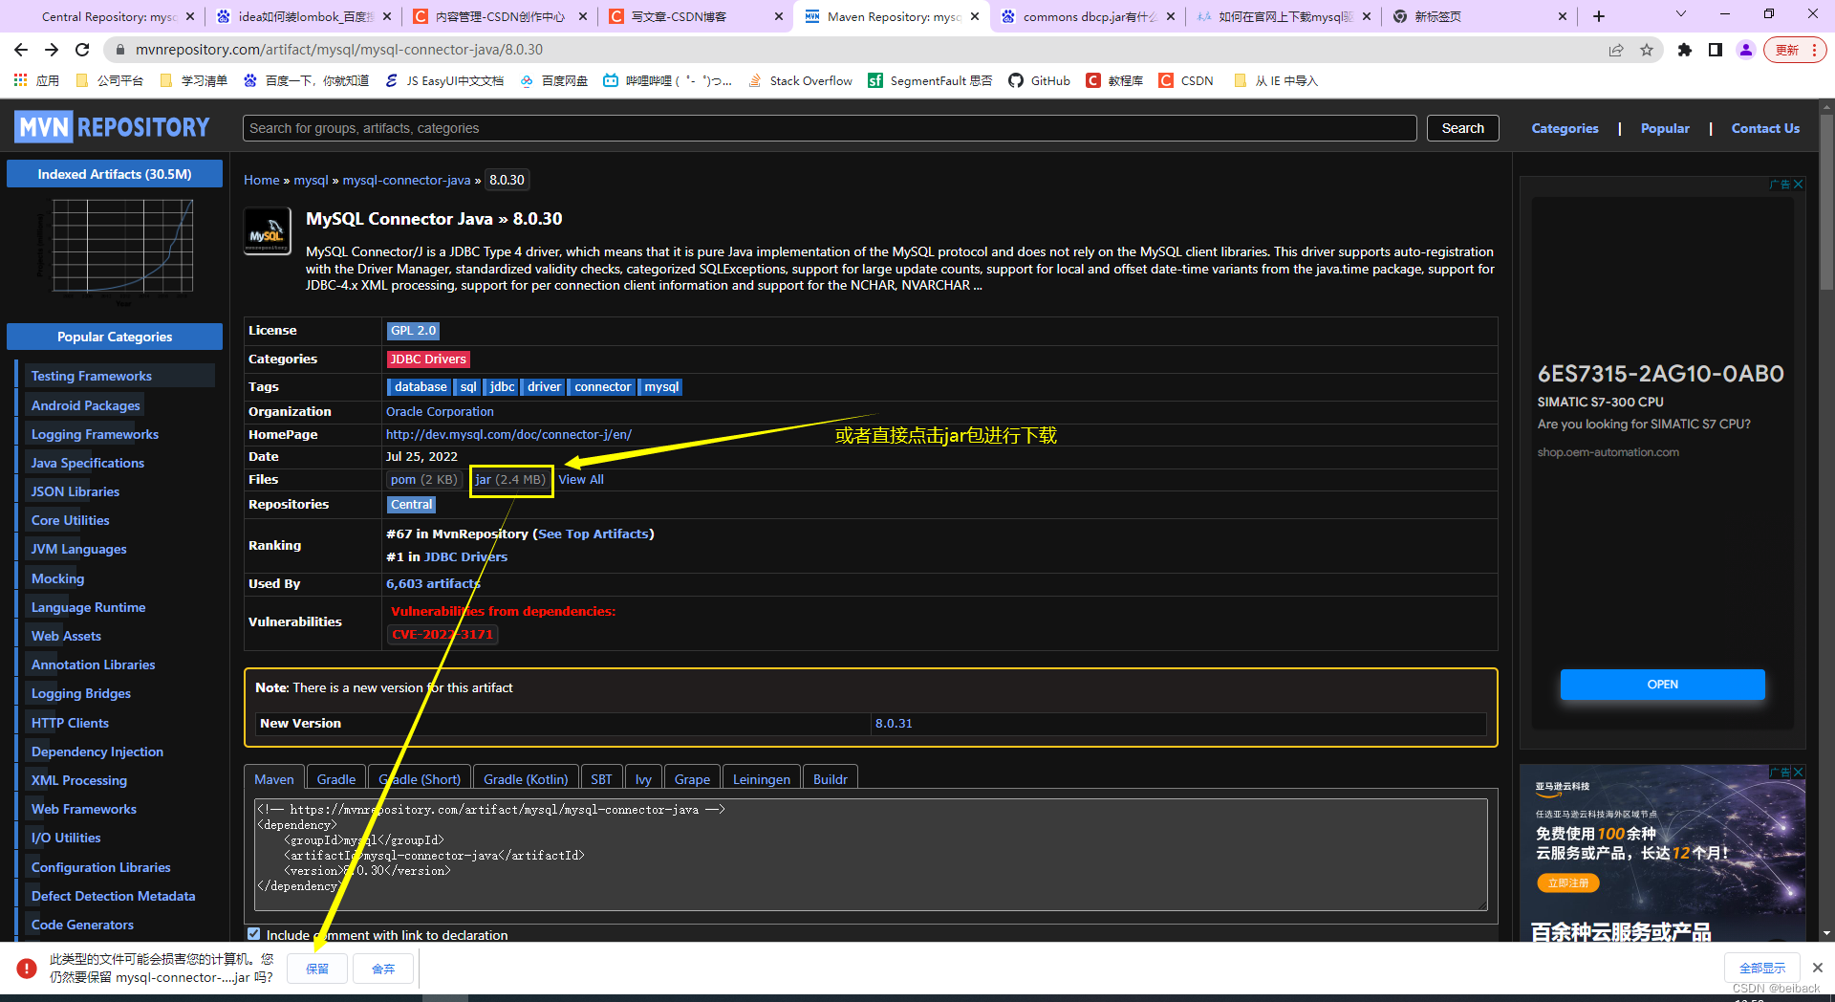Reload the current page

click(82, 50)
